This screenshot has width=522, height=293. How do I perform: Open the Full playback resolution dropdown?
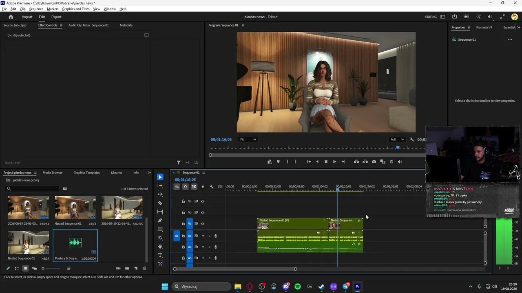pos(397,140)
